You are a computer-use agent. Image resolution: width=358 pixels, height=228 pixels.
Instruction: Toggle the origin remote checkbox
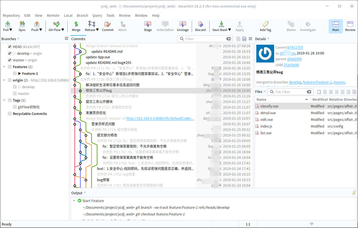pyautogui.click(x=10, y=80)
